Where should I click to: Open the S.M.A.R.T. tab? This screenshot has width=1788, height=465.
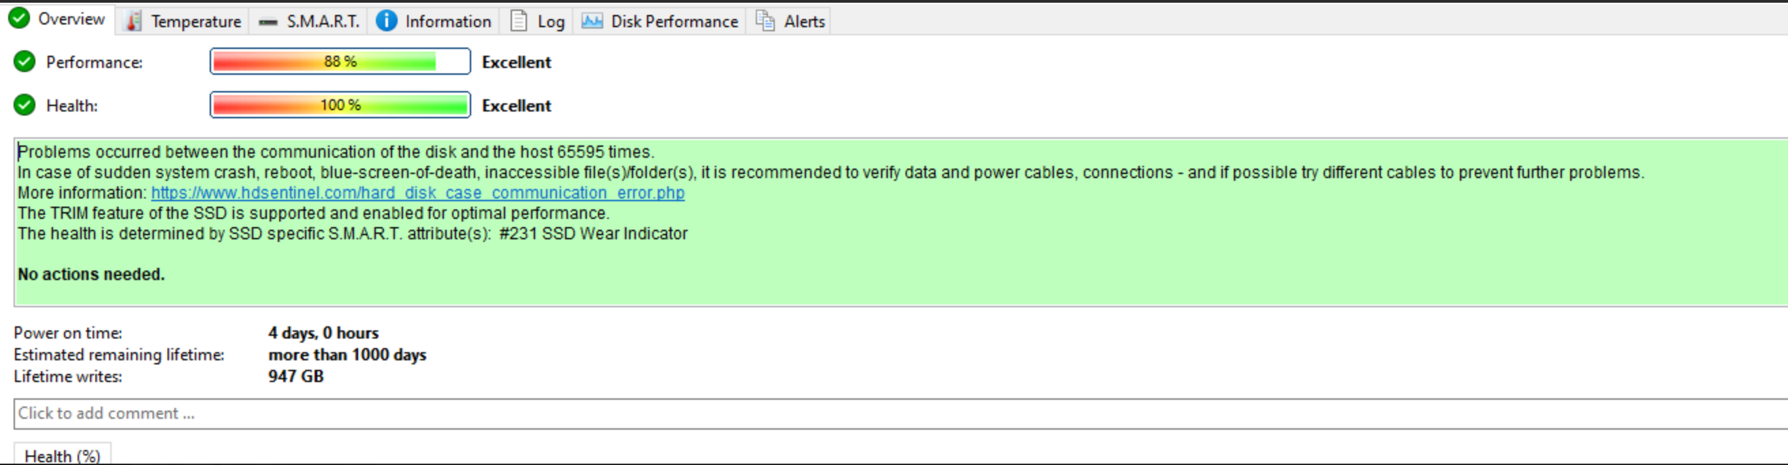point(308,22)
